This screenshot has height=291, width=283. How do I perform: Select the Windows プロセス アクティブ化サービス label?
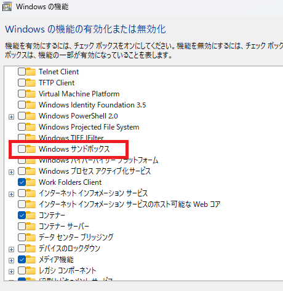point(95,171)
